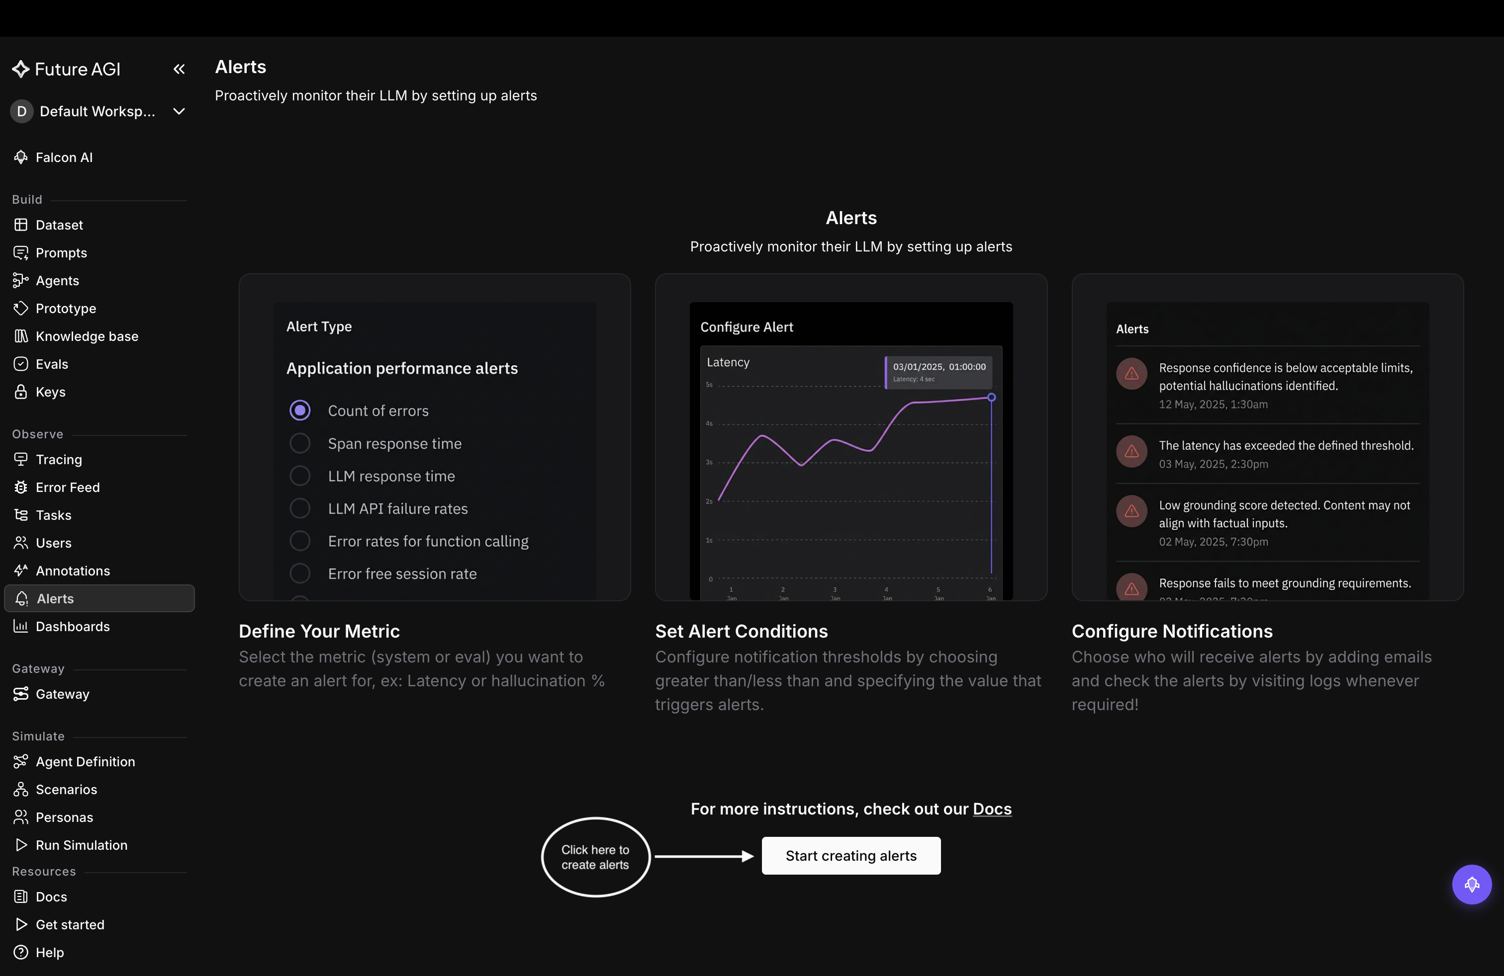The width and height of the screenshot is (1504, 976).
Task: Click the Knowledge base books icon
Action: (21, 336)
